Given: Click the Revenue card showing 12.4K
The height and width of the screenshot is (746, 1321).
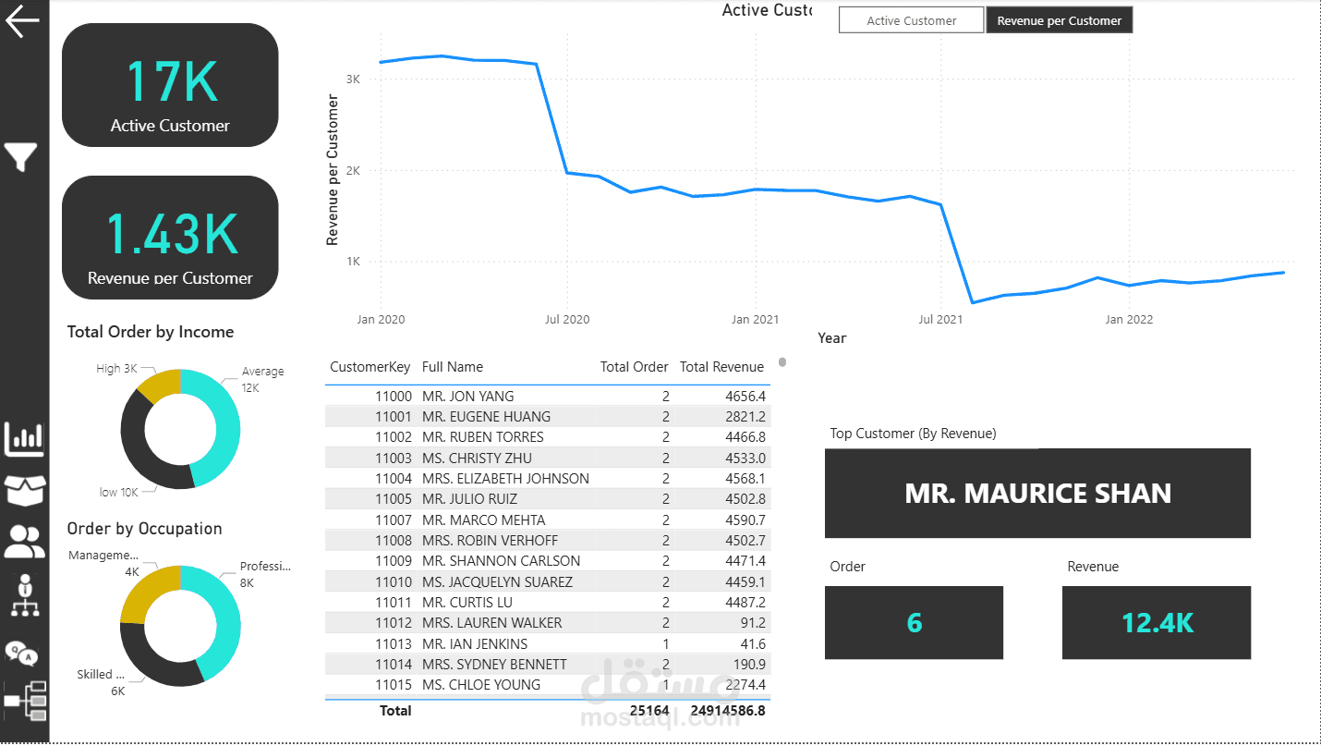Looking at the screenshot, I should coord(1157,622).
